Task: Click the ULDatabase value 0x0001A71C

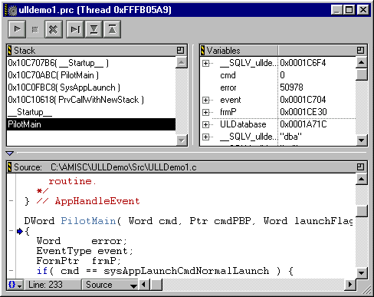Action: coord(303,124)
